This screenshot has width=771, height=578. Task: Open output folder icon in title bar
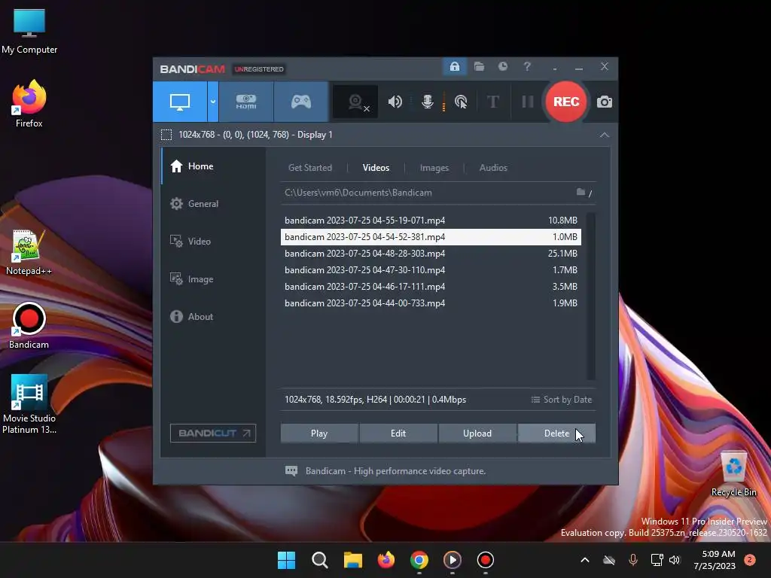click(479, 66)
